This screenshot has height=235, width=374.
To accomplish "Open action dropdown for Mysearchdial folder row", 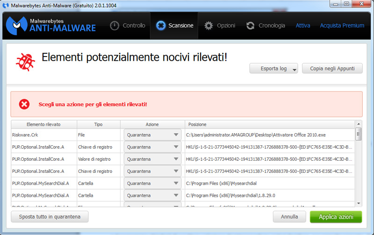I will pos(152,183).
